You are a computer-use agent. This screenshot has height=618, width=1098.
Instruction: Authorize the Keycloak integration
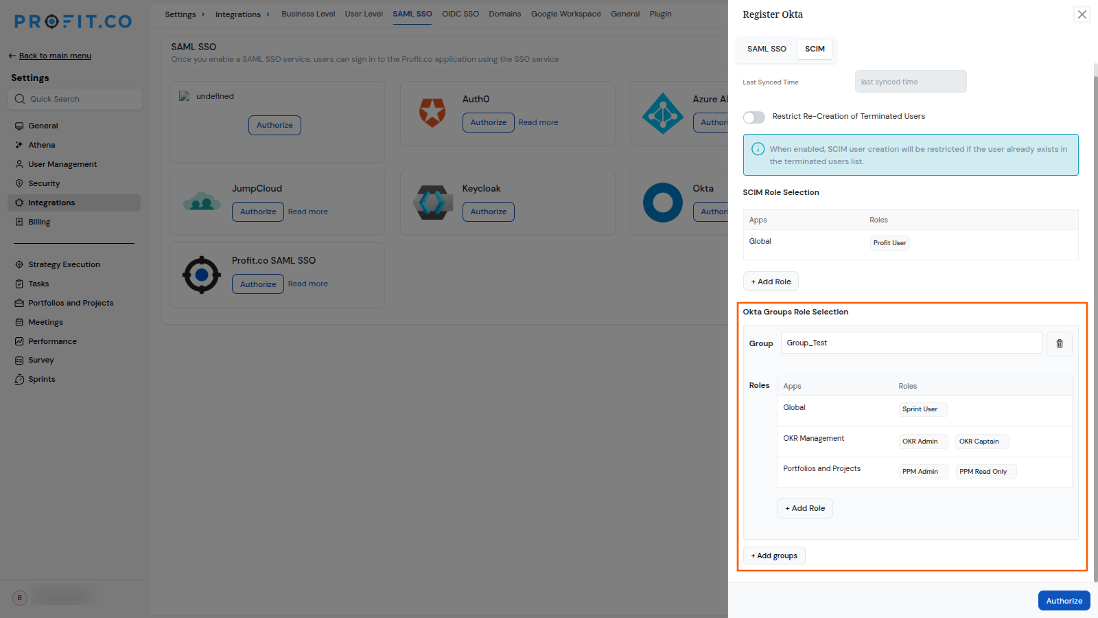coord(489,212)
